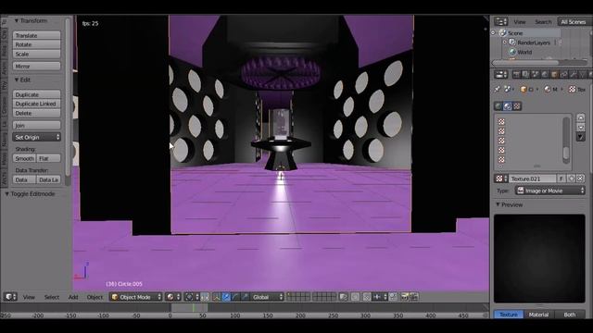This screenshot has height=333, width=593.
Task: Collapse the Transform panel
Action: pyautogui.click(x=17, y=20)
